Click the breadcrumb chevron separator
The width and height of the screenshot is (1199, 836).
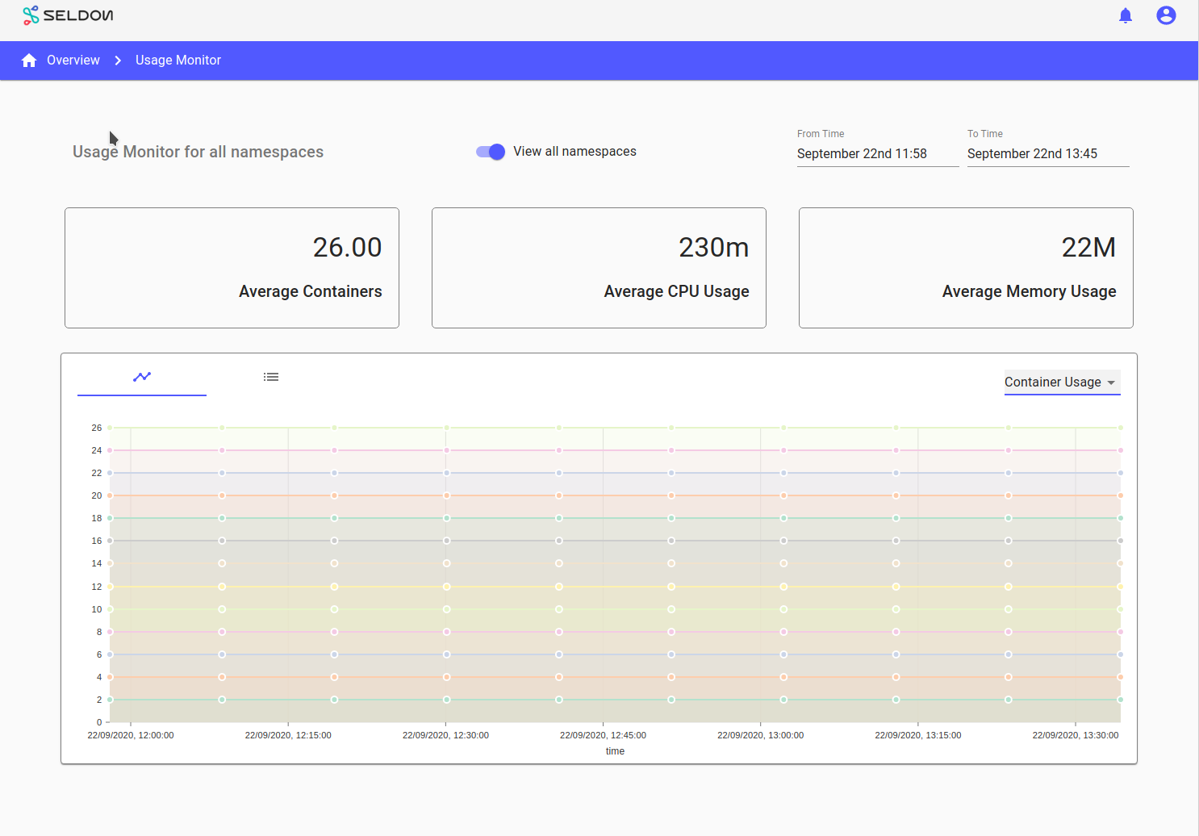[118, 61]
